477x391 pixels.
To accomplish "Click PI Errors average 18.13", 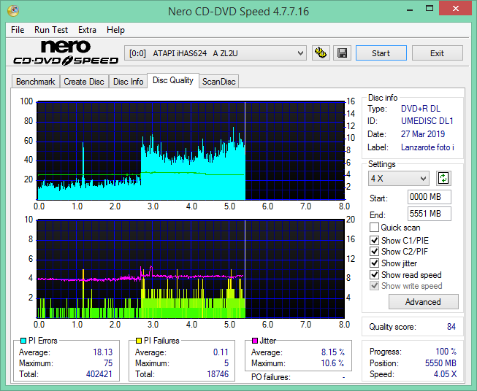I will [x=103, y=352].
